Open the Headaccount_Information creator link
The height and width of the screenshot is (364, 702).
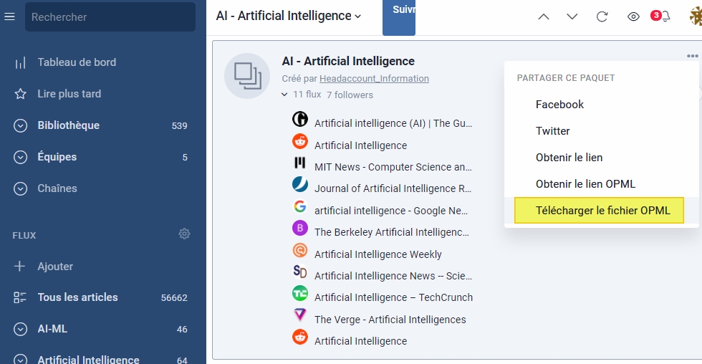374,79
